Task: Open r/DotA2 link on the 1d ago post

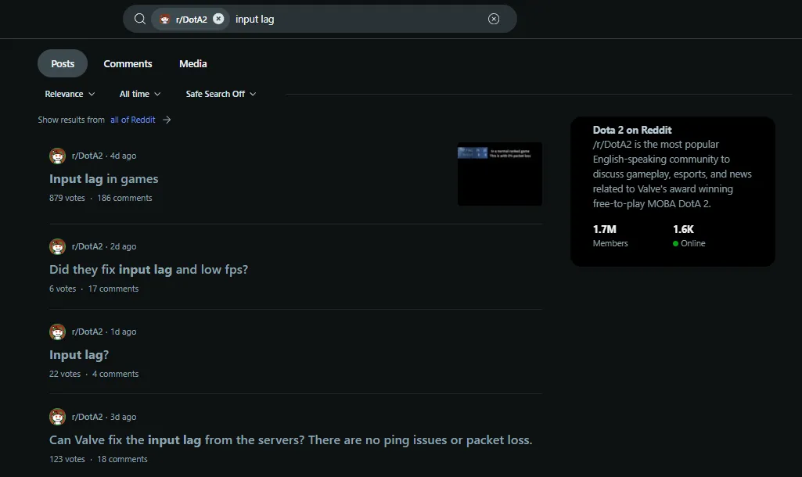Action: (87, 332)
